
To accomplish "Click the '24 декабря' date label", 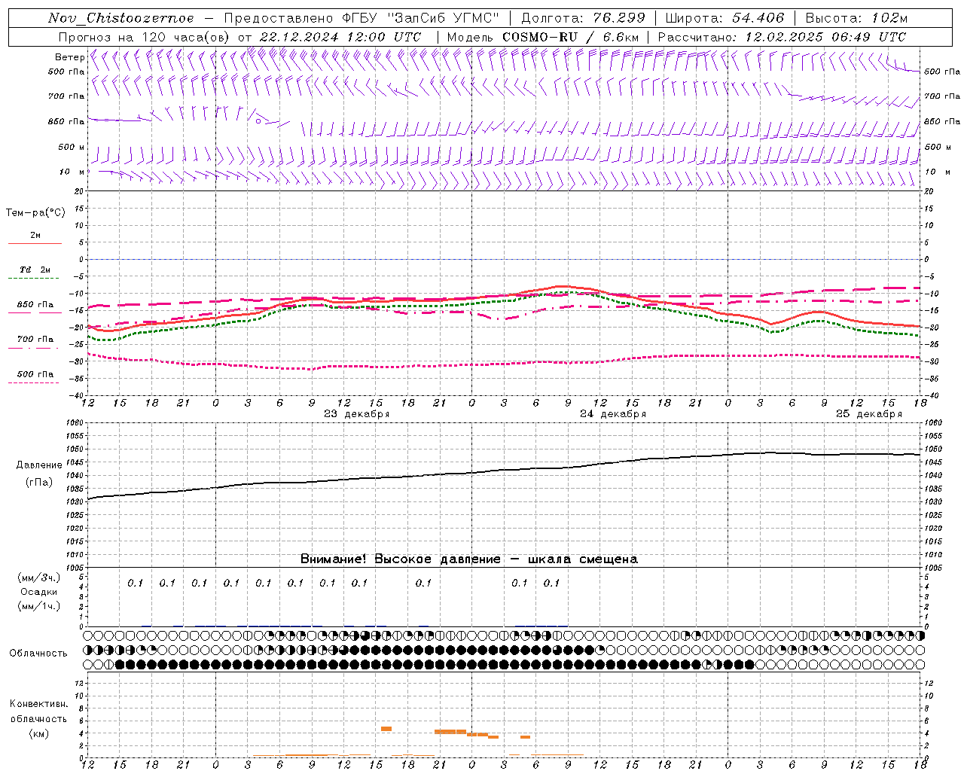I will (x=613, y=414).
